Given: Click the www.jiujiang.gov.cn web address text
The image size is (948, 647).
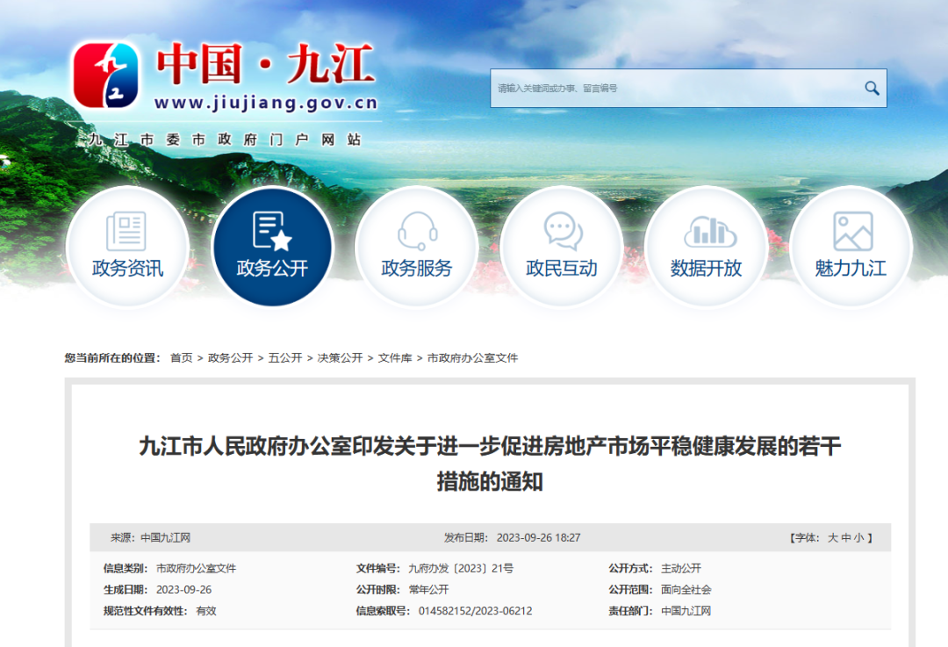Looking at the screenshot, I should point(266,103).
